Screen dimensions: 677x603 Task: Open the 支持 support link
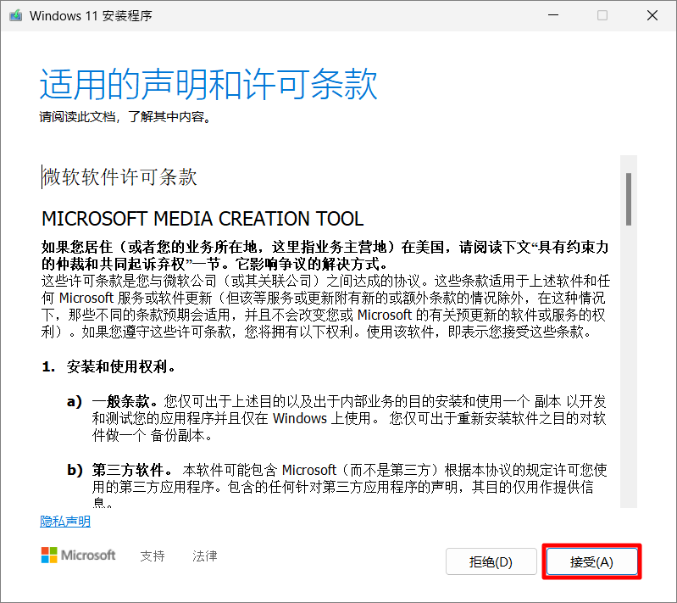[153, 556]
